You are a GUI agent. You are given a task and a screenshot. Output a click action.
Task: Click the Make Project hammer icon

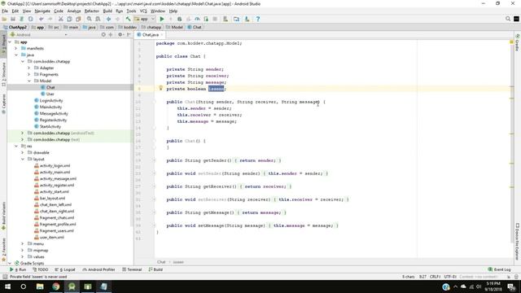click(x=128, y=19)
